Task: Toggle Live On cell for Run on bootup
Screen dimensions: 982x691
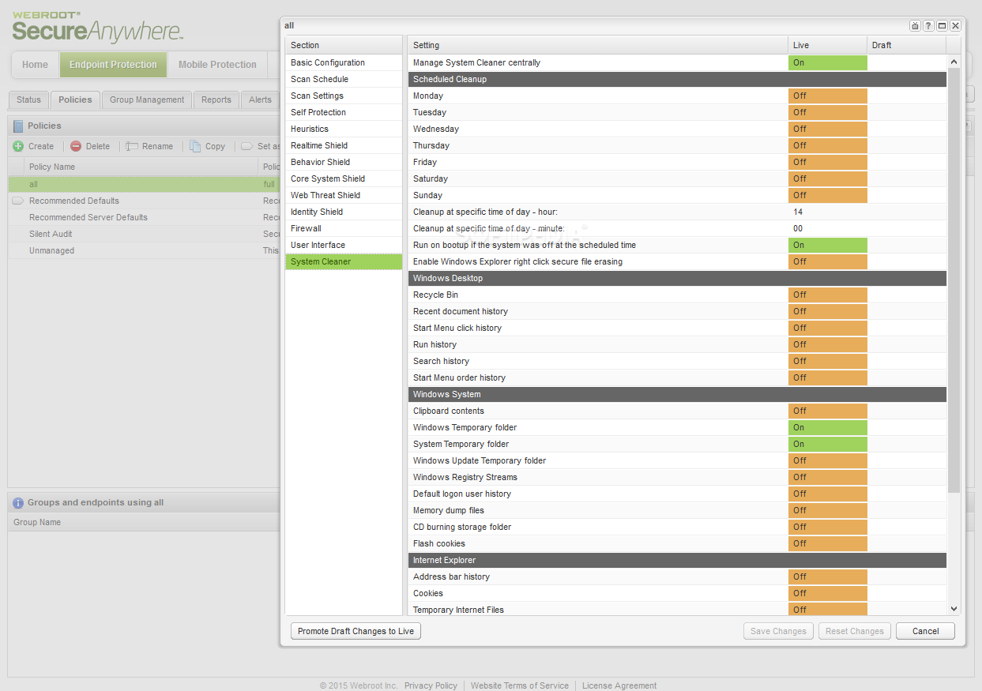Action: pyautogui.click(x=827, y=245)
